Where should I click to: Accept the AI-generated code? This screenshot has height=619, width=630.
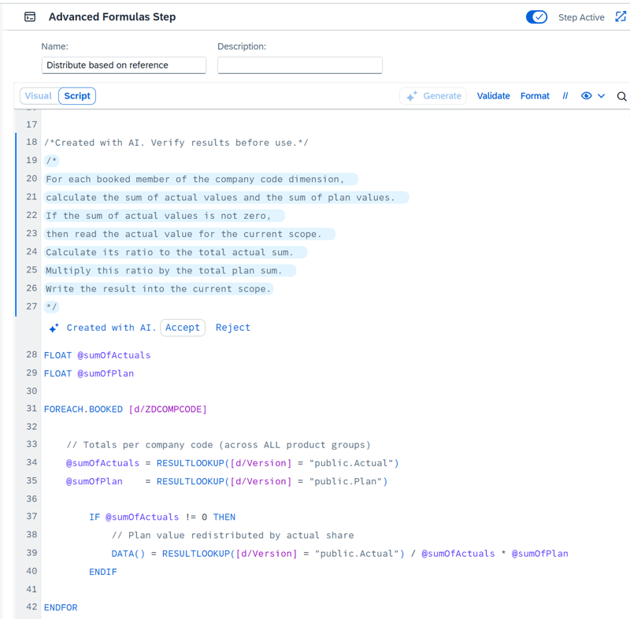pyautogui.click(x=183, y=328)
